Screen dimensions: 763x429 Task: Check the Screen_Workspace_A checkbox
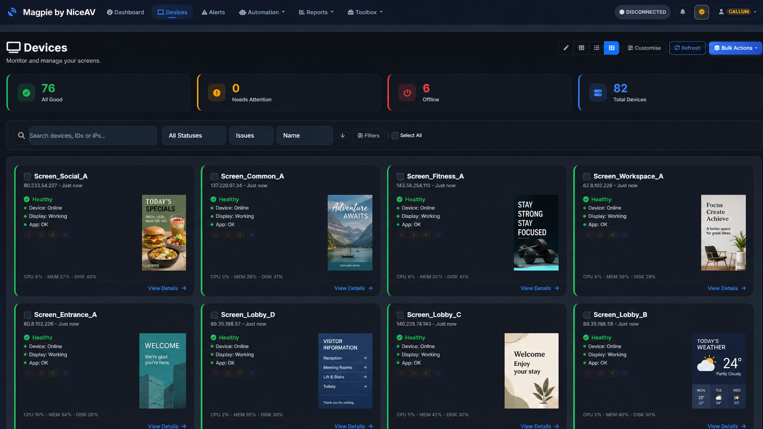[x=587, y=176]
